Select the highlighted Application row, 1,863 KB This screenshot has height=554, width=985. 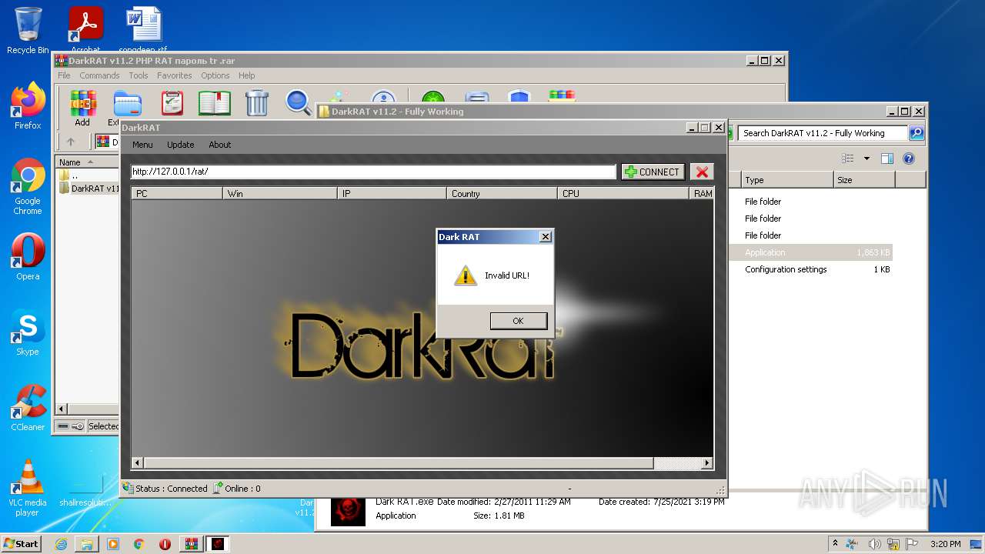[x=811, y=252]
